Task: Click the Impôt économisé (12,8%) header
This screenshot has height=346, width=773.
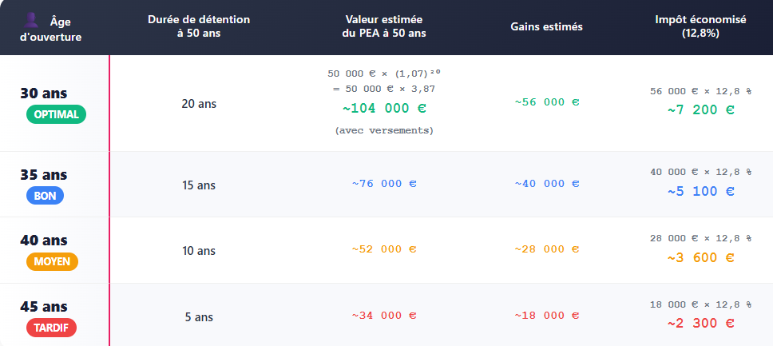Action: point(700,26)
